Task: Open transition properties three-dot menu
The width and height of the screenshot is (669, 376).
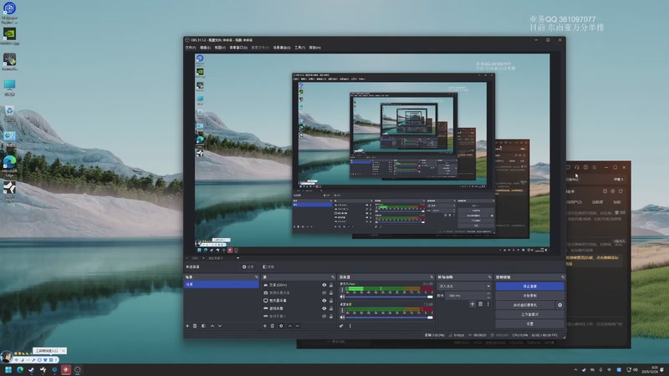Action: coord(488,304)
